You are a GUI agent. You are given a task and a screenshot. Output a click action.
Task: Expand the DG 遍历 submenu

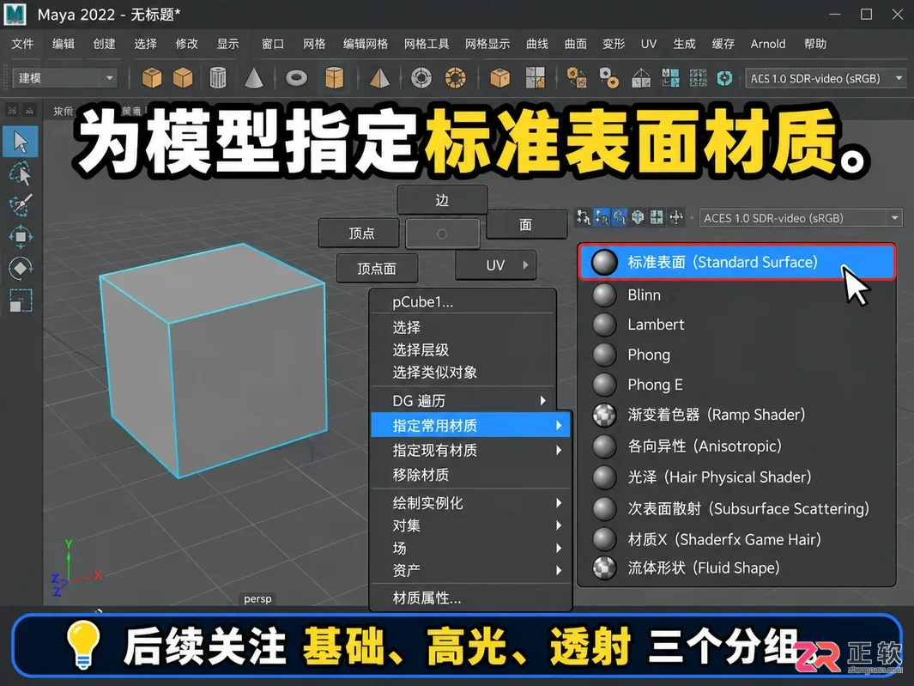click(470, 401)
